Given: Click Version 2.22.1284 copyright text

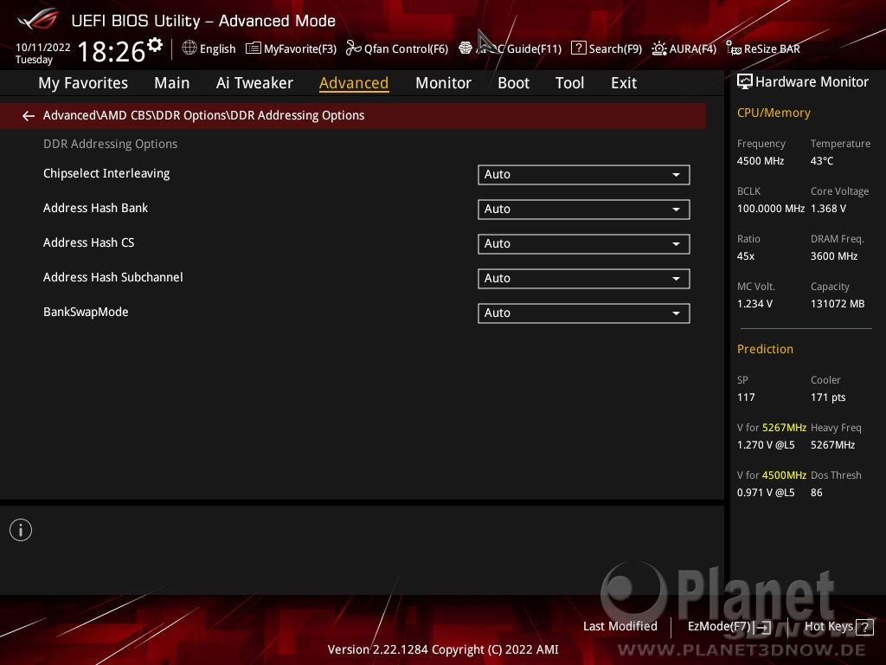Looking at the screenshot, I should [443, 649].
